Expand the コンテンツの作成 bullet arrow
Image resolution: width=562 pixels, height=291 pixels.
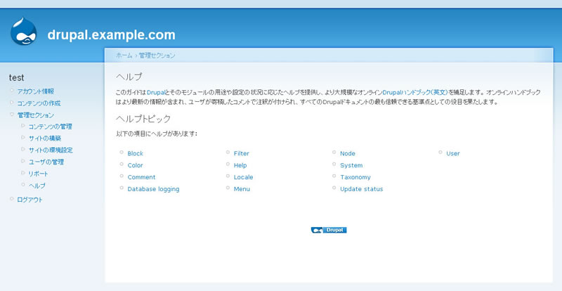pyautogui.click(x=12, y=102)
